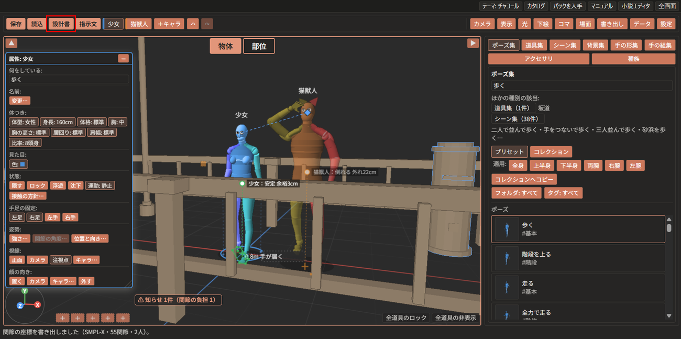
Task: Click the 保存 button
Action: 16,24
